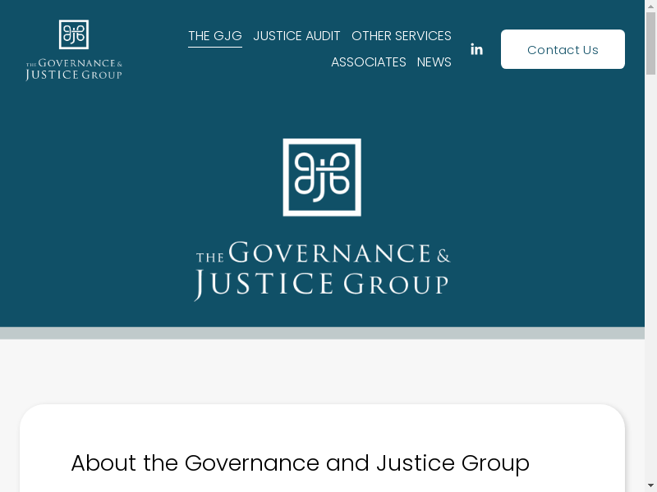Open the News section
Viewport: 657px width, 492px height.
[434, 62]
